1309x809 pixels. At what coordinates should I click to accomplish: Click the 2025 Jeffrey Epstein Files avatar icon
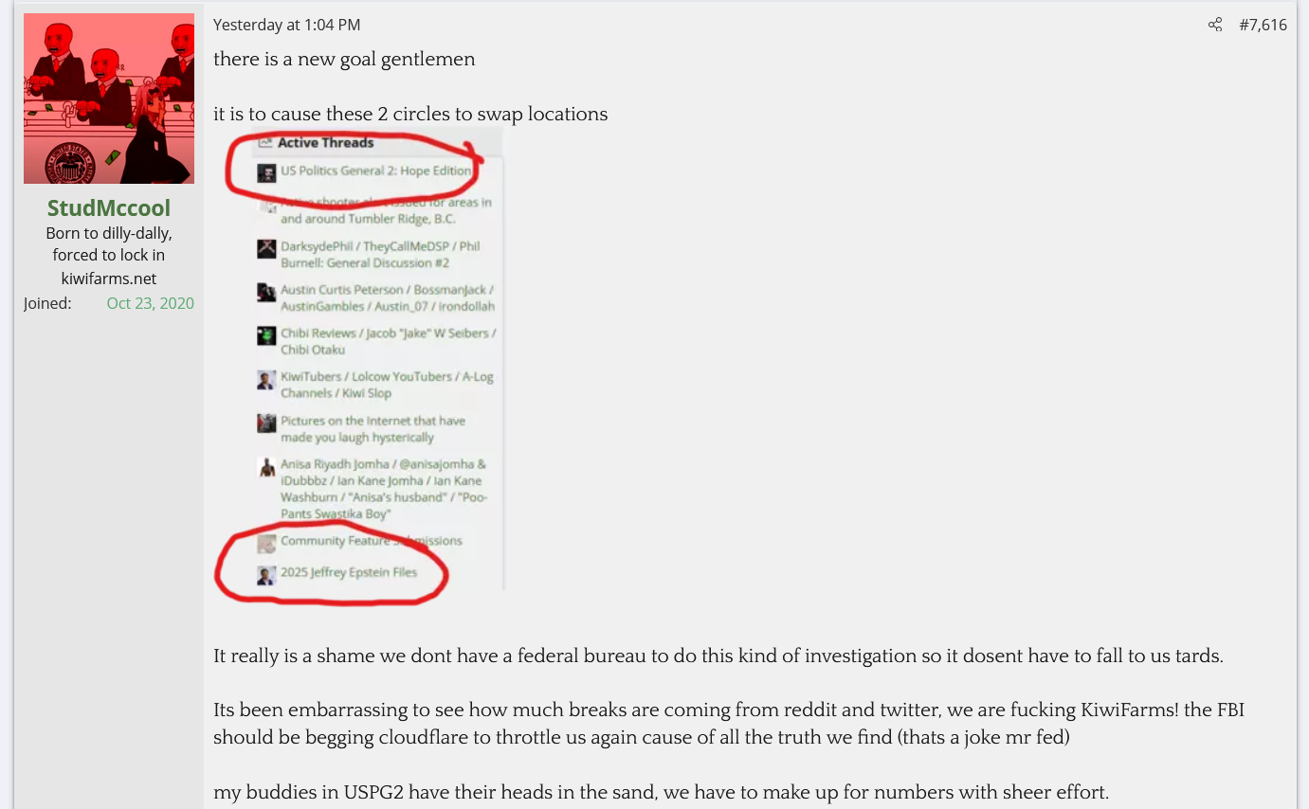266,575
